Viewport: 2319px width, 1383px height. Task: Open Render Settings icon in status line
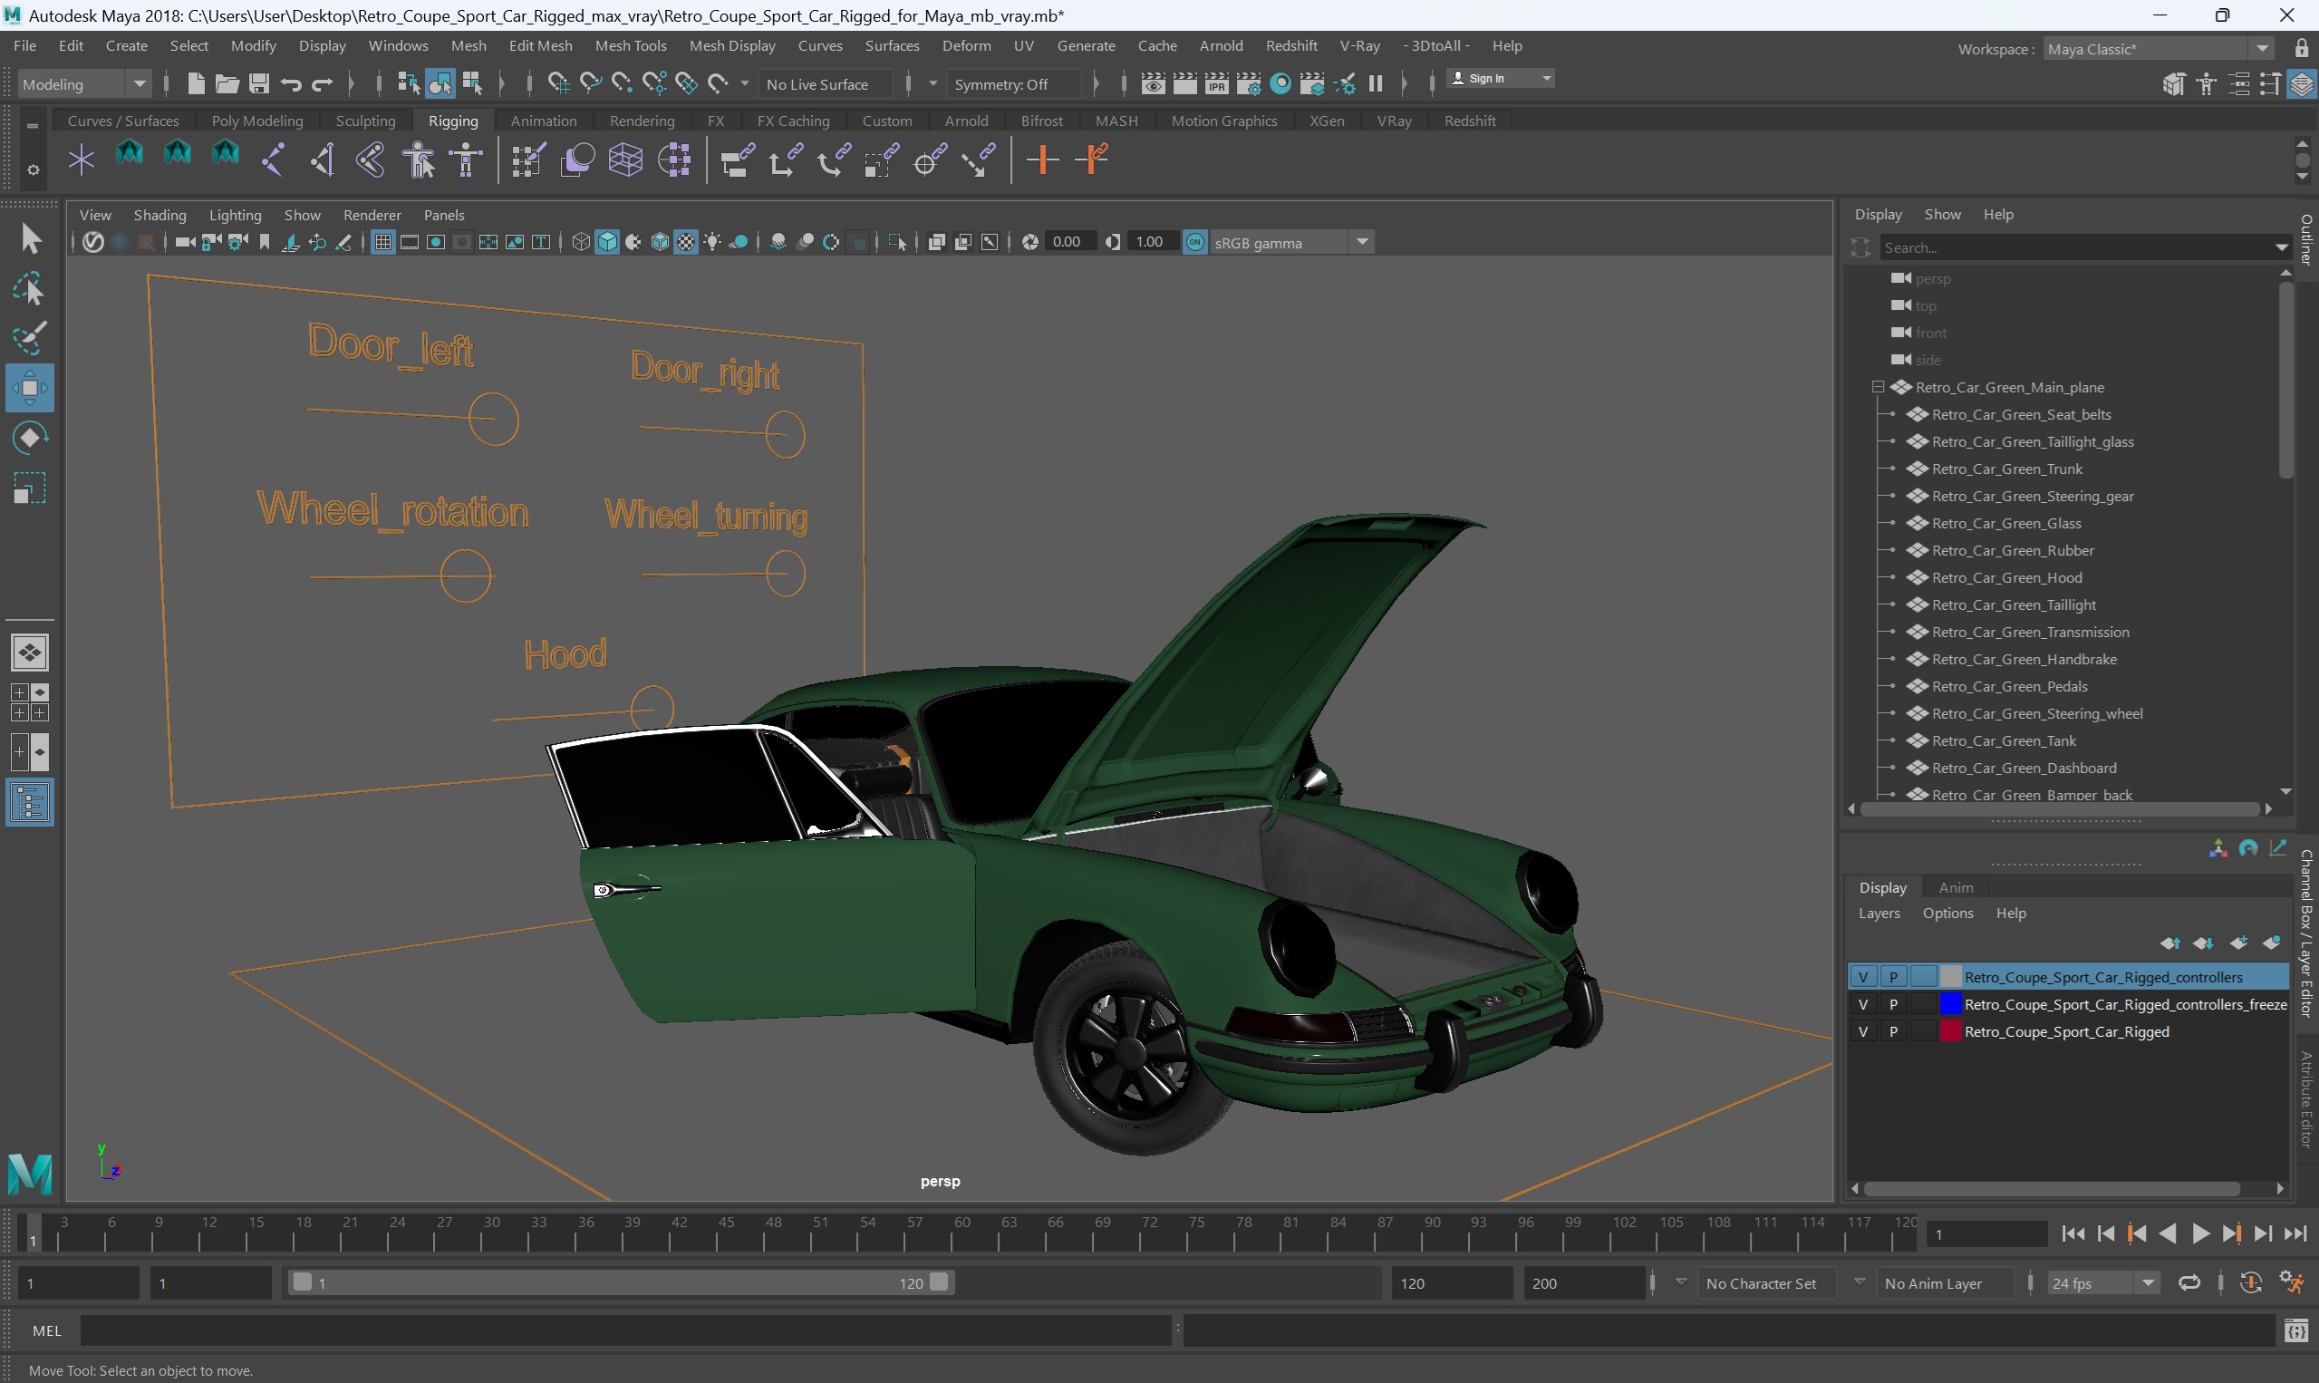point(1249,84)
